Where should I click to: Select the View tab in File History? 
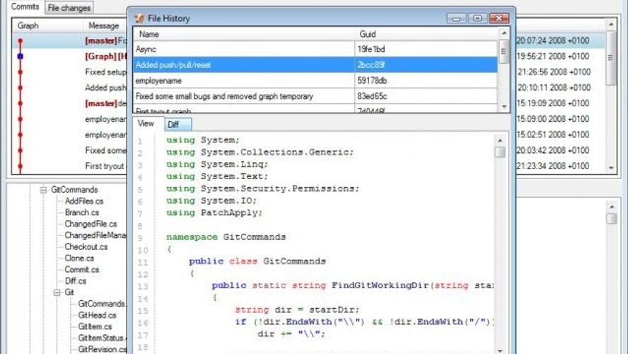(146, 123)
